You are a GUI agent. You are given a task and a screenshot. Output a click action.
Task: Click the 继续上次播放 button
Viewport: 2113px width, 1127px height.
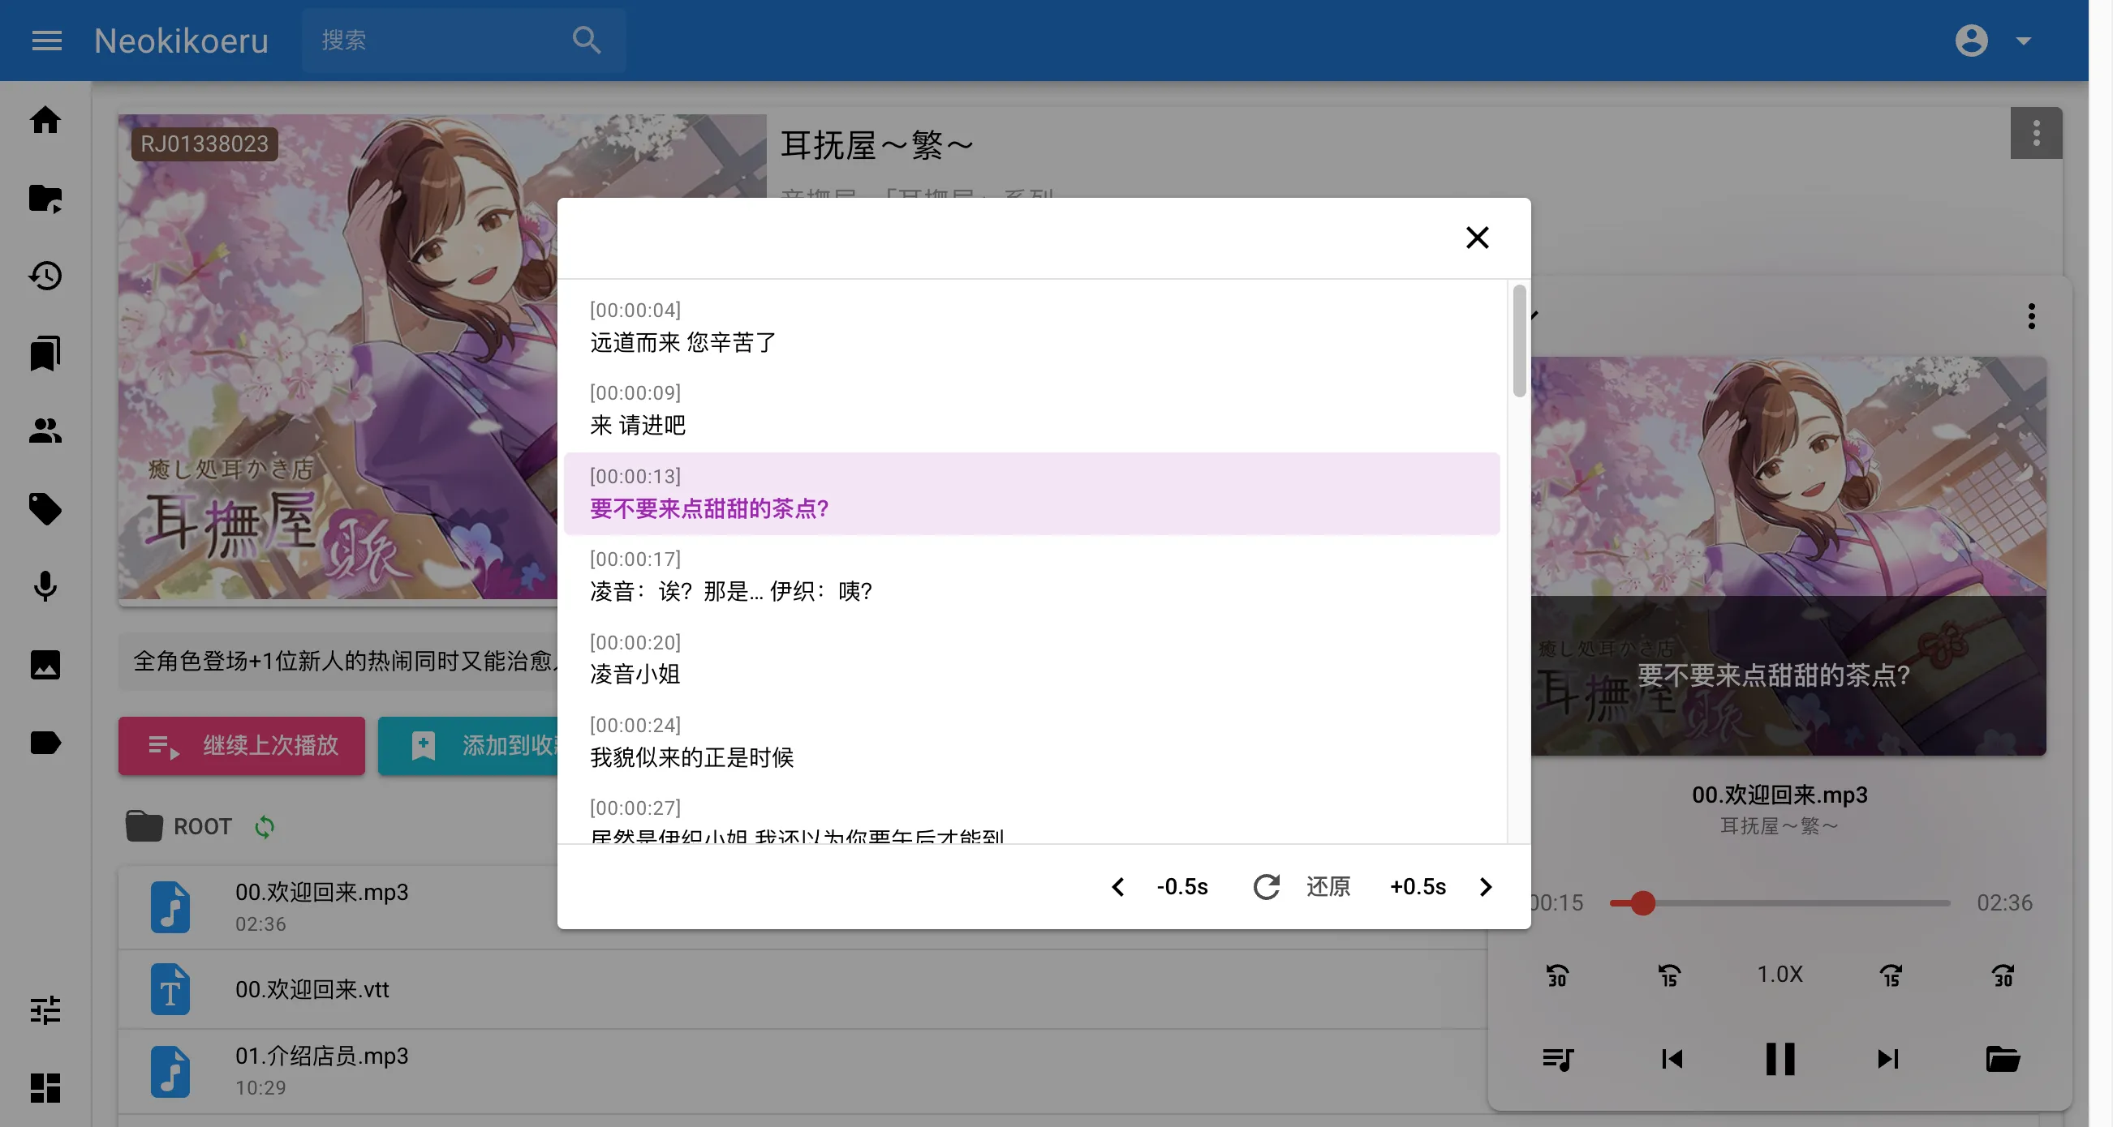[241, 746]
